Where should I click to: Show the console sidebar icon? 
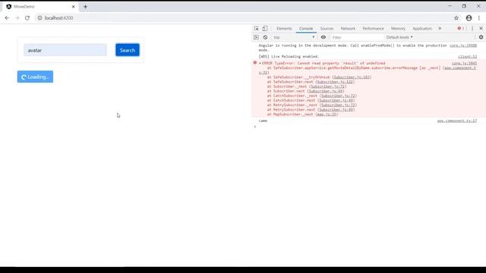click(256, 37)
